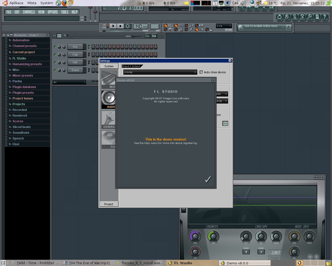Click the Save new version icon
This screenshot has width=332, height=266.
tap(287, 17)
